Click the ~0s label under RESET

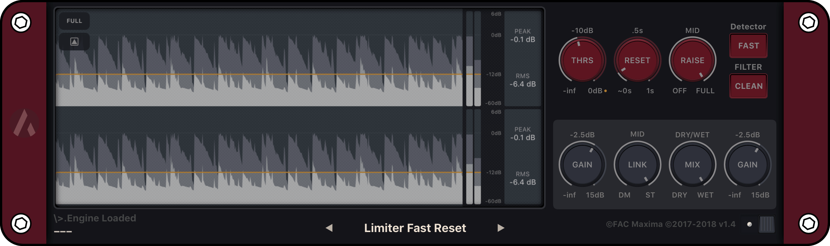coord(624,91)
